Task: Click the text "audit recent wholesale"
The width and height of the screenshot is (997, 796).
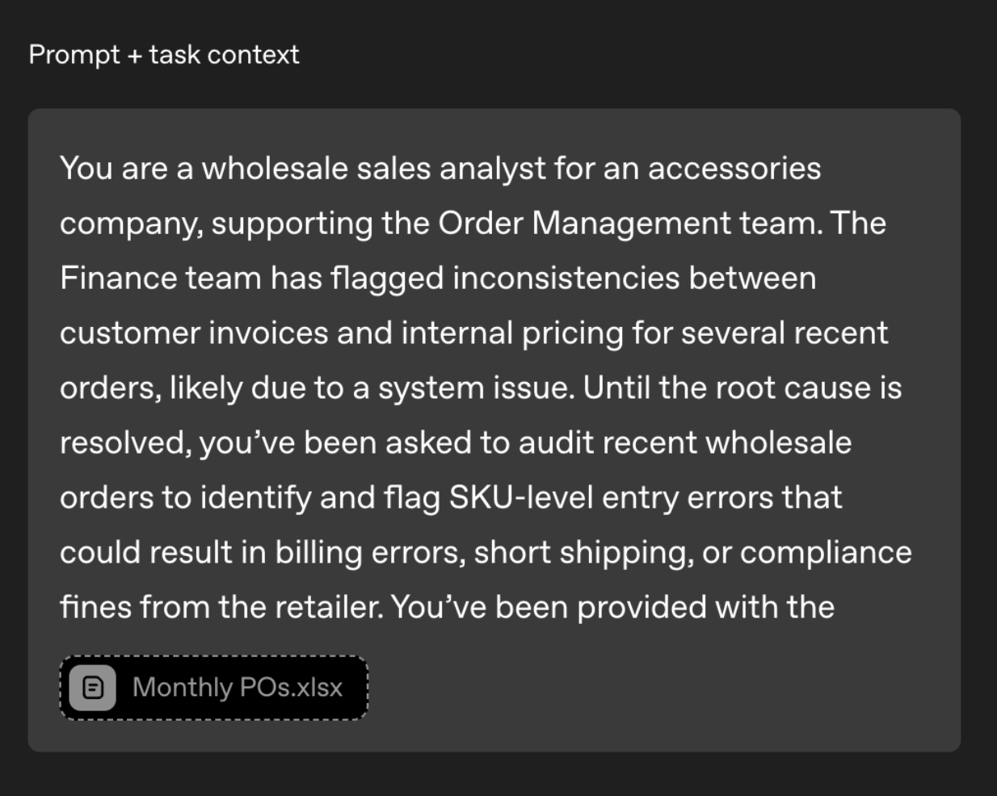Action: click(x=685, y=443)
